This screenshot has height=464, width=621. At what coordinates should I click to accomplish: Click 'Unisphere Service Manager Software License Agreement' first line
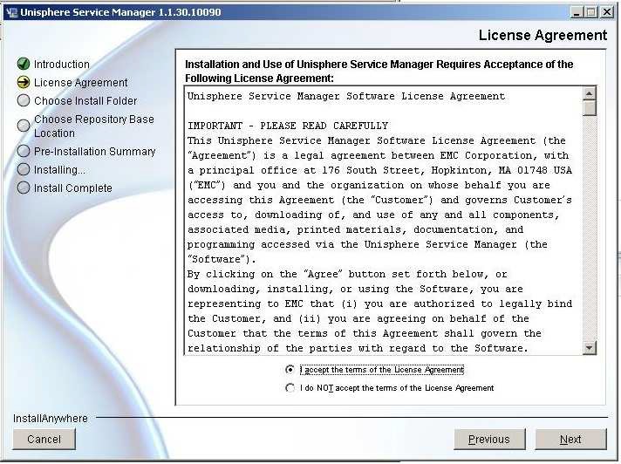pyautogui.click(x=346, y=96)
